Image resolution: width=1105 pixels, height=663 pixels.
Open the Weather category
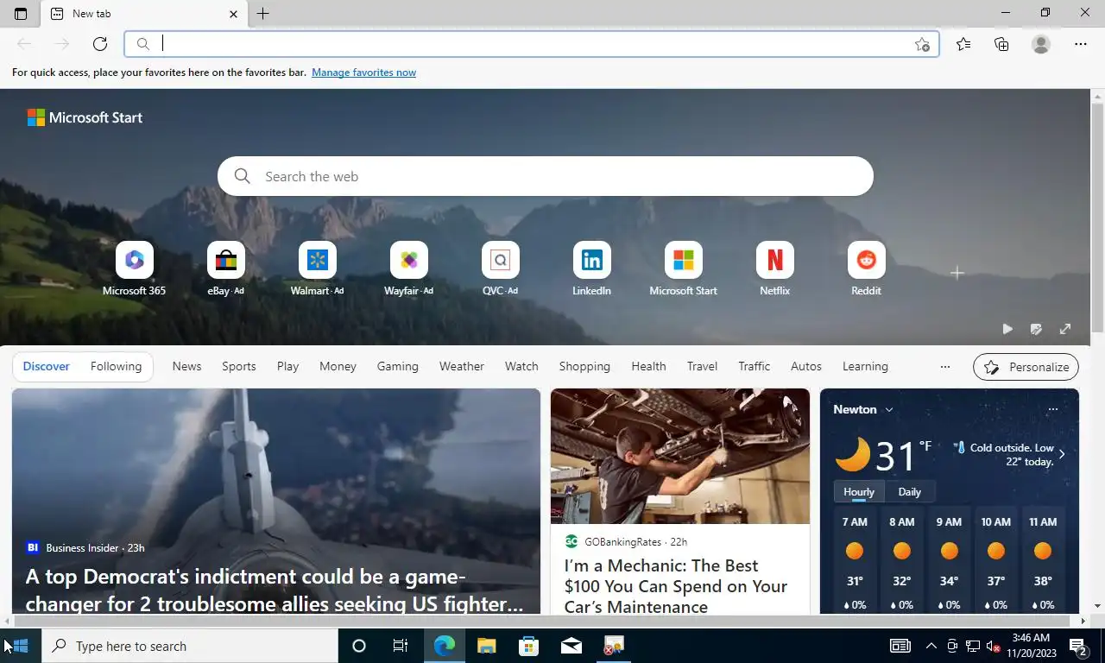click(x=462, y=366)
